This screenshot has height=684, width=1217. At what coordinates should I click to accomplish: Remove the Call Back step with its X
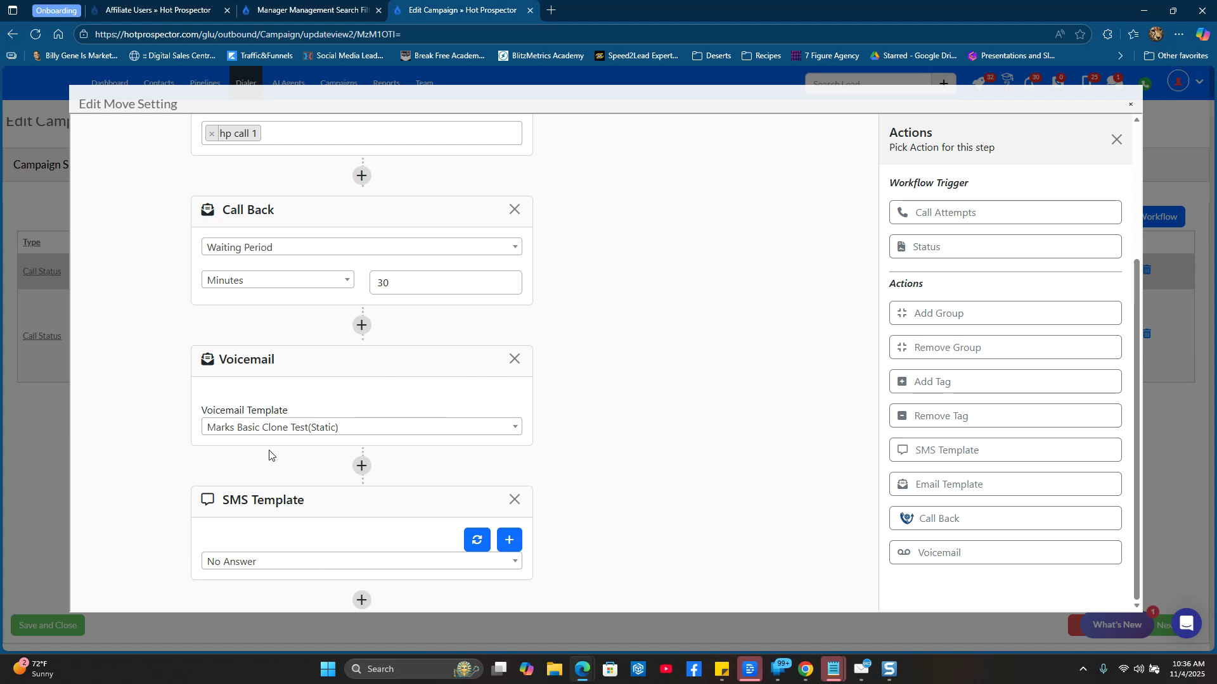coord(515,210)
